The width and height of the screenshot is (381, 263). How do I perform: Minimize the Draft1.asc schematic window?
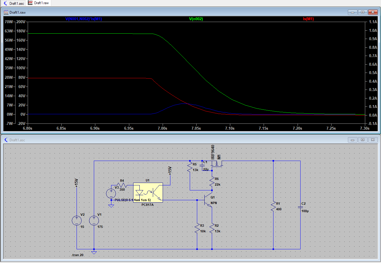tap(353, 140)
